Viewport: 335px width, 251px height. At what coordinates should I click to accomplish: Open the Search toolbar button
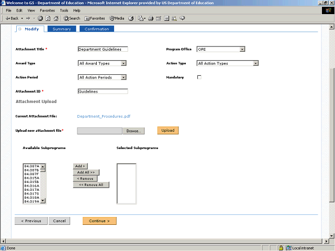72,18
